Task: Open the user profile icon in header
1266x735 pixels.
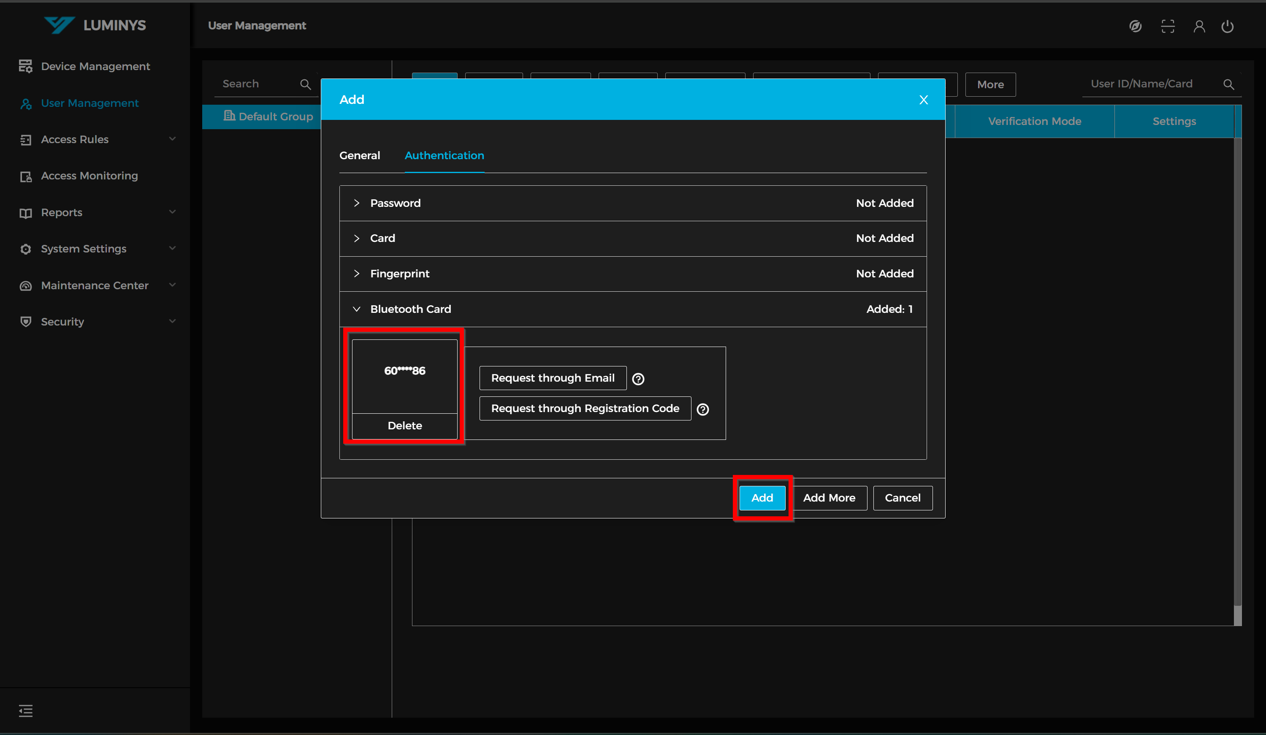Action: tap(1199, 26)
